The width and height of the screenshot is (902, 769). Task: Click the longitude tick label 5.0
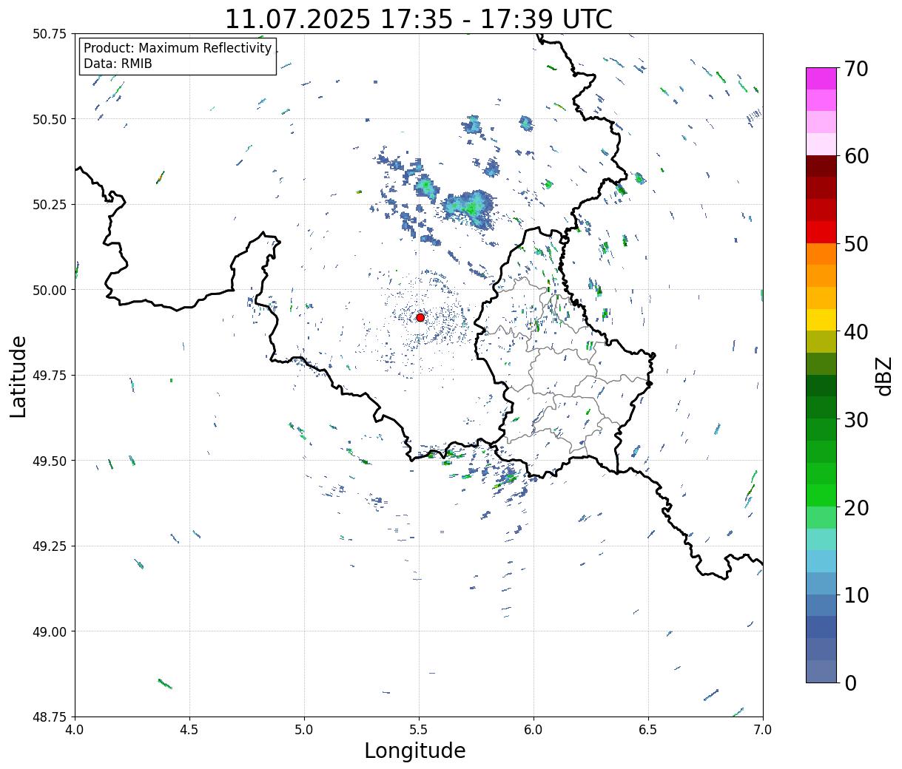pyautogui.click(x=304, y=729)
